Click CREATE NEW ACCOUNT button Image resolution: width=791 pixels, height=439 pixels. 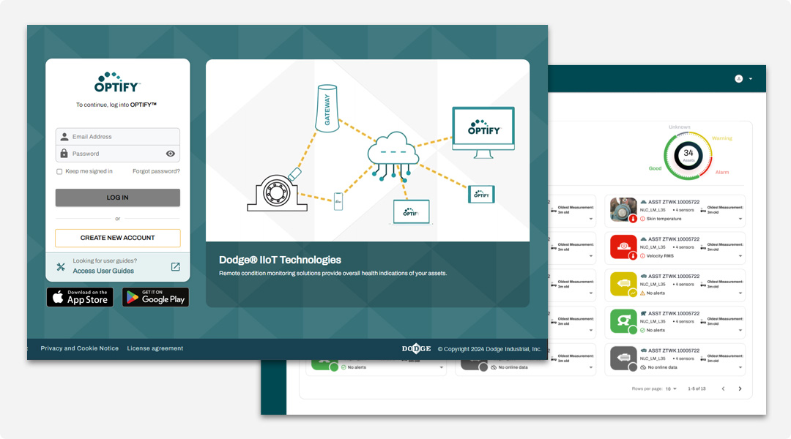117,238
